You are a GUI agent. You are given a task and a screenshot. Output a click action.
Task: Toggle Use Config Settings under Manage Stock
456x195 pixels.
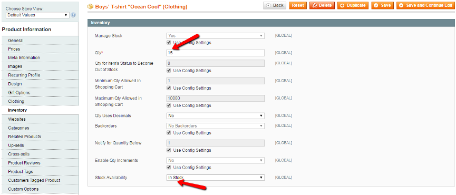tap(169, 43)
